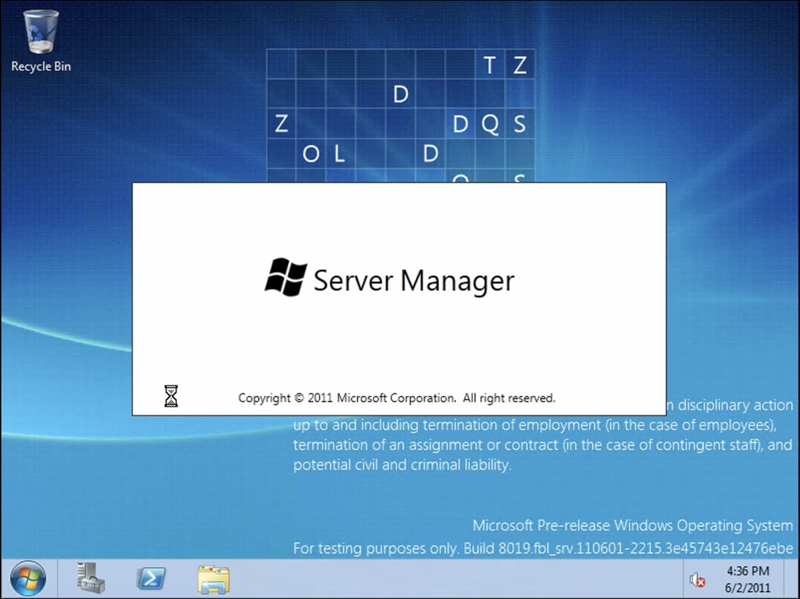Click the "Copyright © 2011 Microsoft Corporation" text
This screenshot has width=800, height=599.
[346, 398]
